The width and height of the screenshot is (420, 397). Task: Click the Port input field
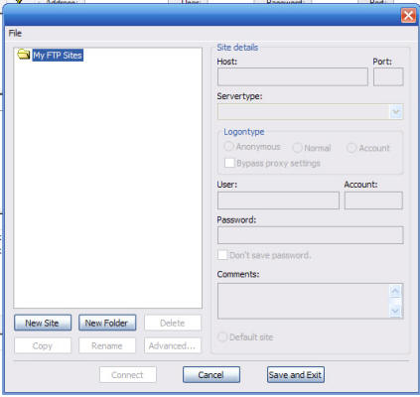(x=388, y=76)
